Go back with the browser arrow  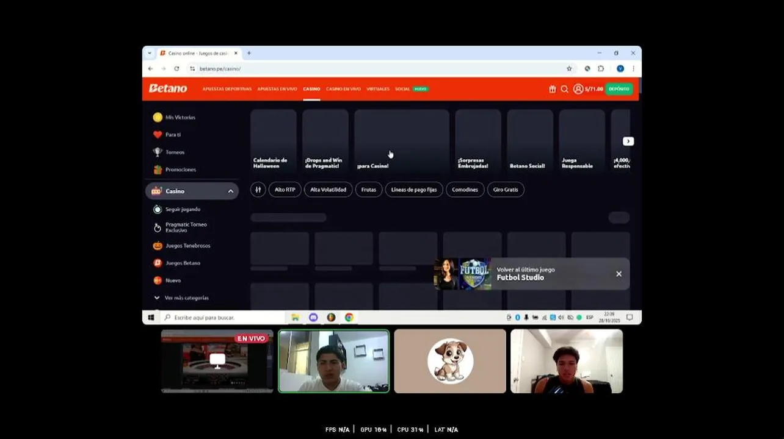(150, 69)
